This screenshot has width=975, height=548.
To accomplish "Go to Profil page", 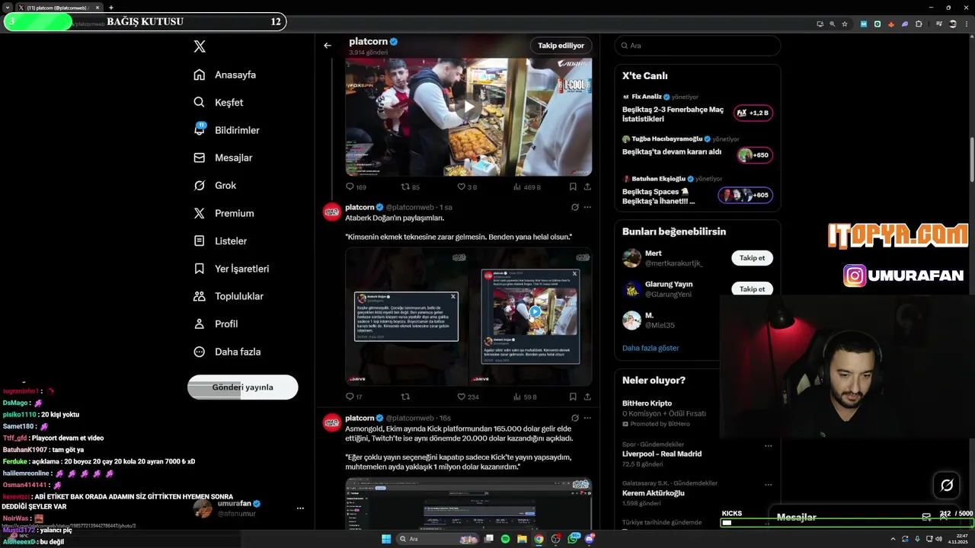I will coord(216,323).
